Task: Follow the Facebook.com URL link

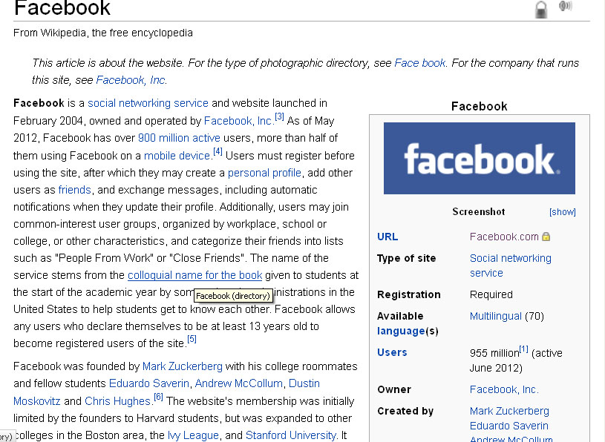Action: [x=506, y=236]
